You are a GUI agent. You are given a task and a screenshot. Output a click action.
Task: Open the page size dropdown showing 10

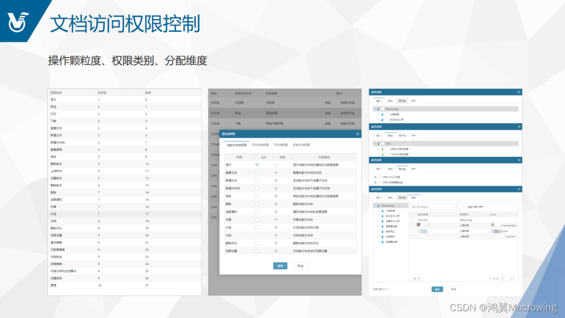tap(416, 279)
